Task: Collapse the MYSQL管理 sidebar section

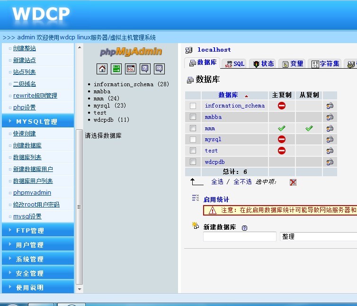Action: pos(37,122)
